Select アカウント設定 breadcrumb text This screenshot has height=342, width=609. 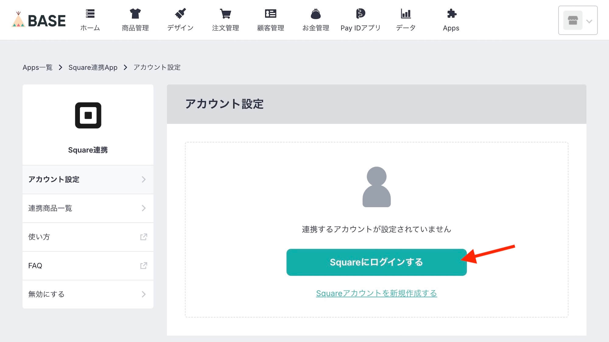(157, 67)
